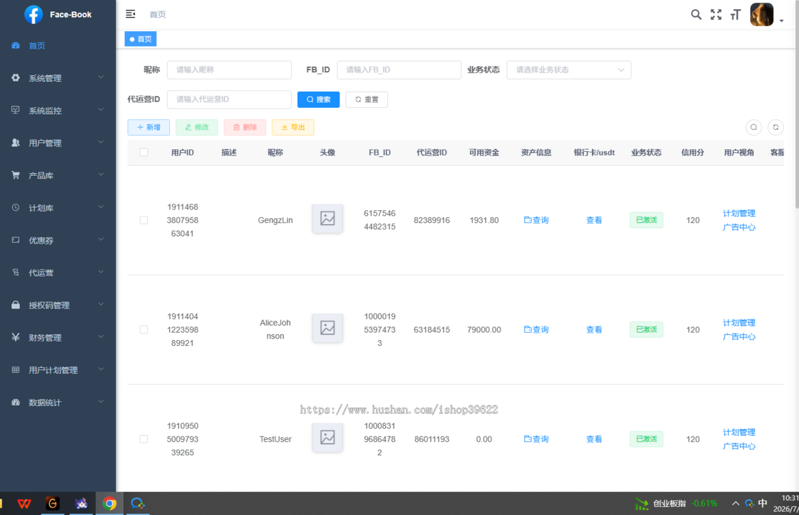This screenshot has height=515, width=799.
Task: Click the 产品库 cart icon in sidebar
Action: 15,176
